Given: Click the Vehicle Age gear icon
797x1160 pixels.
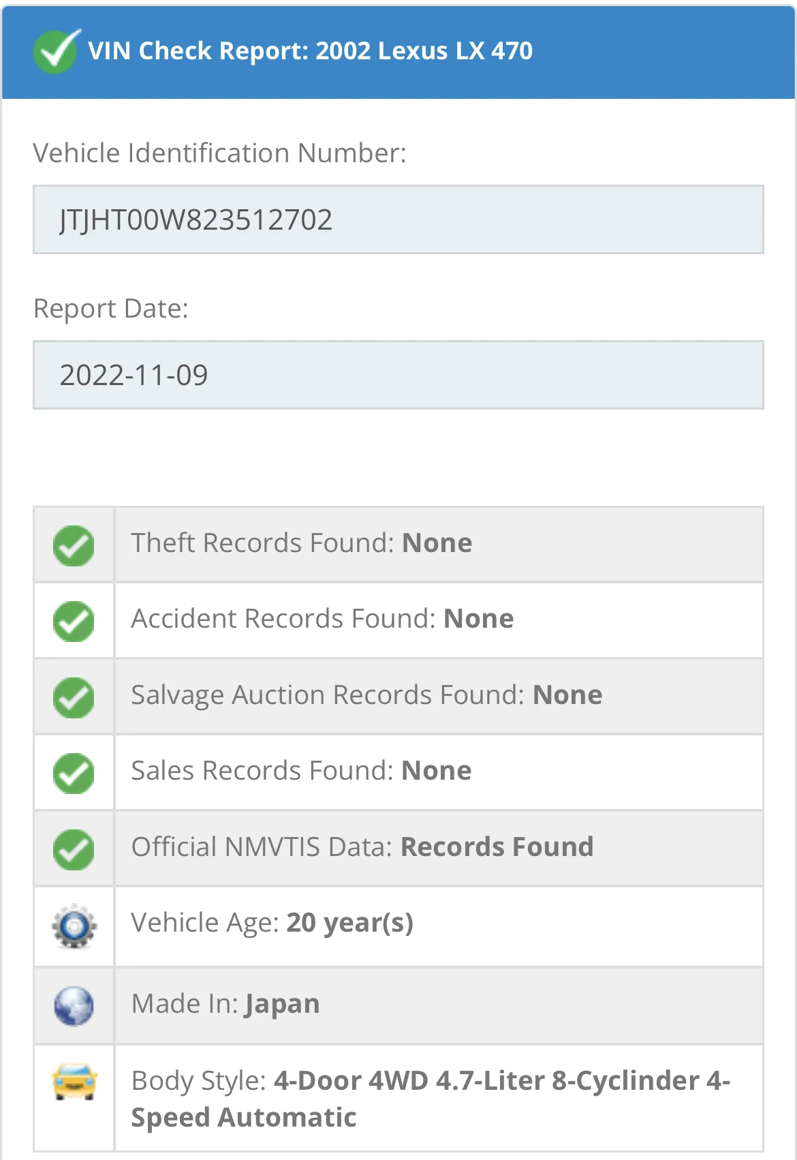Looking at the screenshot, I should pyautogui.click(x=74, y=926).
